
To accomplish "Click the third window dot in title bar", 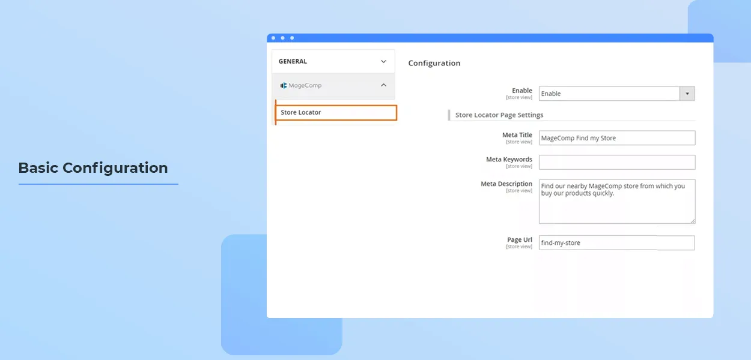I will coord(292,38).
